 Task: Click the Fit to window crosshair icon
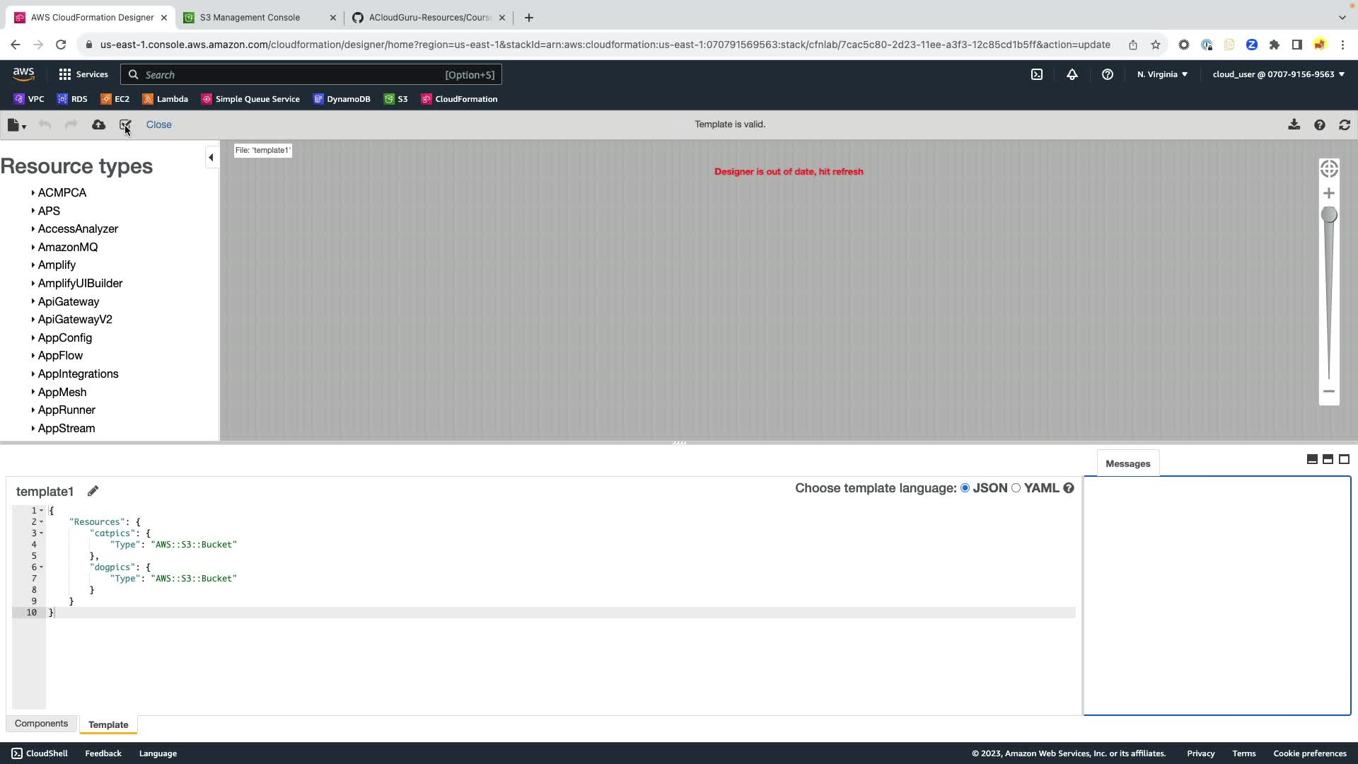pyautogui.click(x=1328, y=169)
